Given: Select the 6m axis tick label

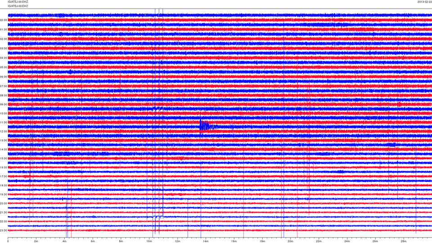Looking at the screenshot, I should [93, 241].
